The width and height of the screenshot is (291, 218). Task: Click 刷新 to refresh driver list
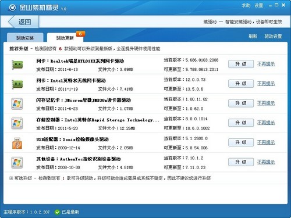click(253, 36)
